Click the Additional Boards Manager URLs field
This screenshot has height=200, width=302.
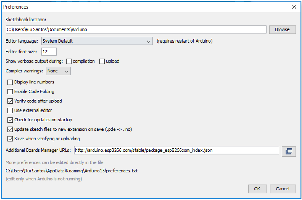pyautogui.click(x=176, y=150)
